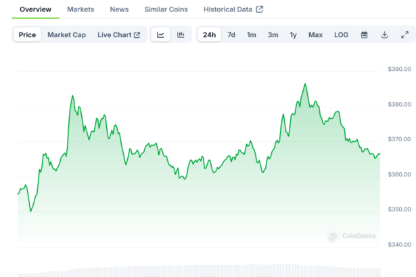The height and width of the screenshot is (277, 416).
Task: Expand chart to fullscreen
Action: coord(405,35)
